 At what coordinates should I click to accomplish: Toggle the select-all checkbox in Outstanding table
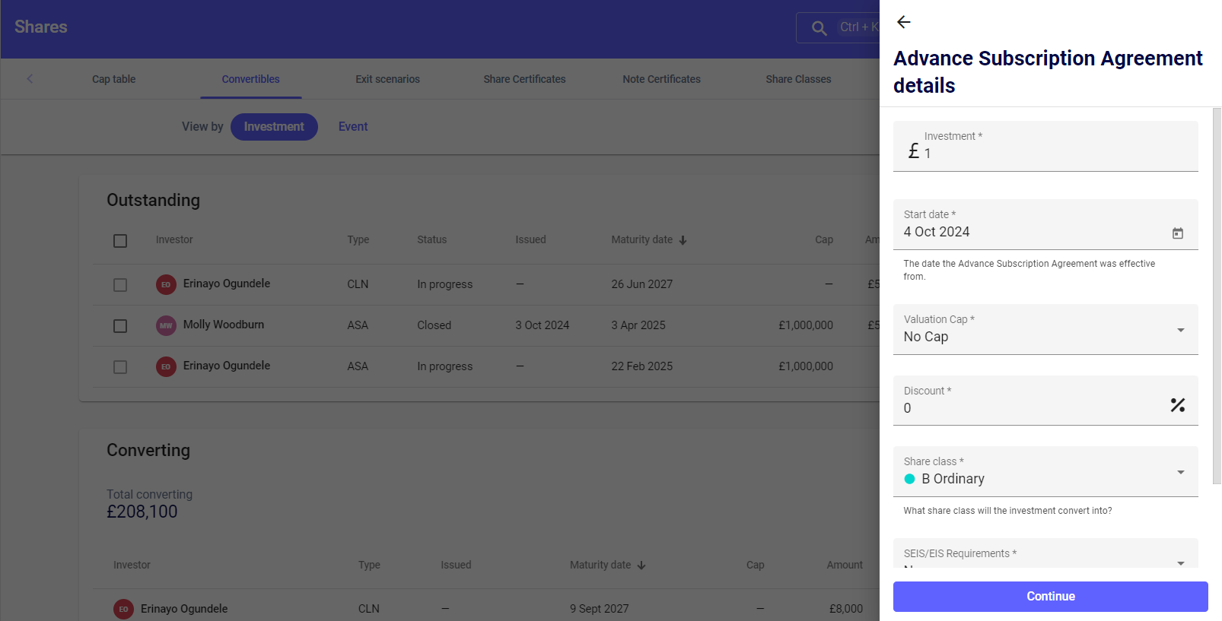(x=120, y=241)
